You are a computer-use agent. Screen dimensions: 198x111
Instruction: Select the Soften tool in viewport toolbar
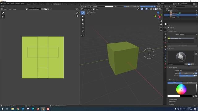point(83,16)
